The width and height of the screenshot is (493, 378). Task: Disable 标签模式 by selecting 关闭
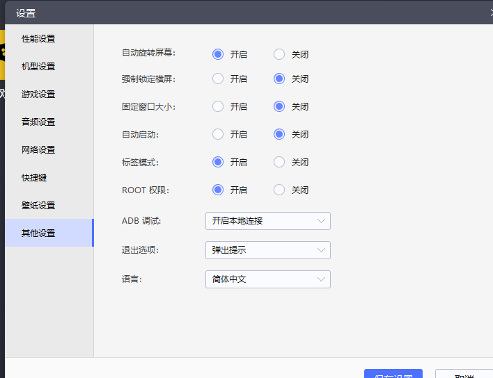coord(279,163)
